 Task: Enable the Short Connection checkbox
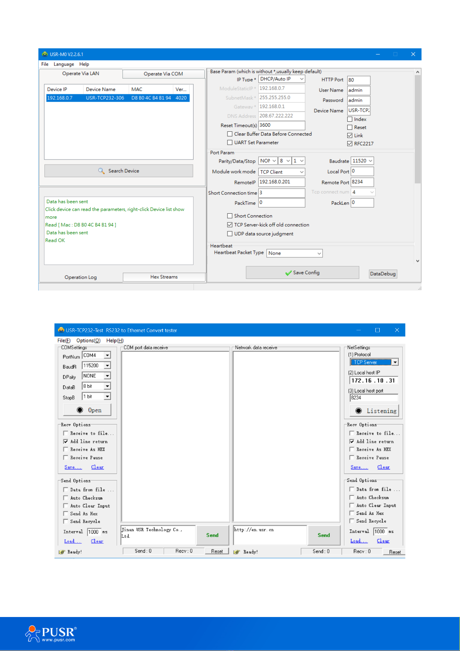click(230, 216)
